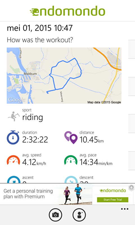135x225 pixels.
Task: Tap the 10.45 km distance value
Action: pyautogui.click(x=91, y=139)
